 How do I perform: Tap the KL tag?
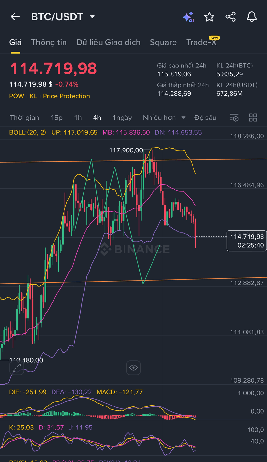pyautogui.click(x=34, y=96)
